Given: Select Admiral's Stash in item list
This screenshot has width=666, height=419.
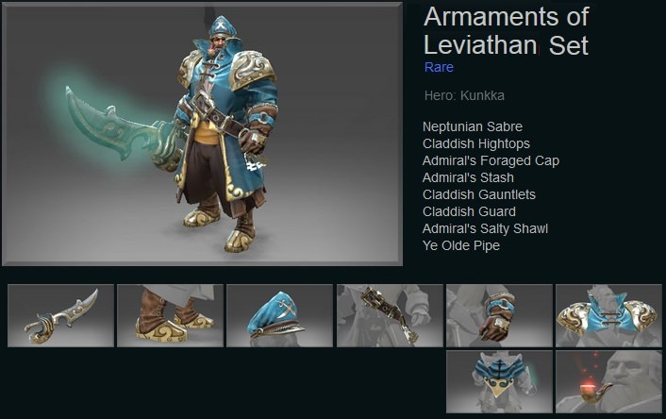Looking at the screenshot, I should click(468, 177).
